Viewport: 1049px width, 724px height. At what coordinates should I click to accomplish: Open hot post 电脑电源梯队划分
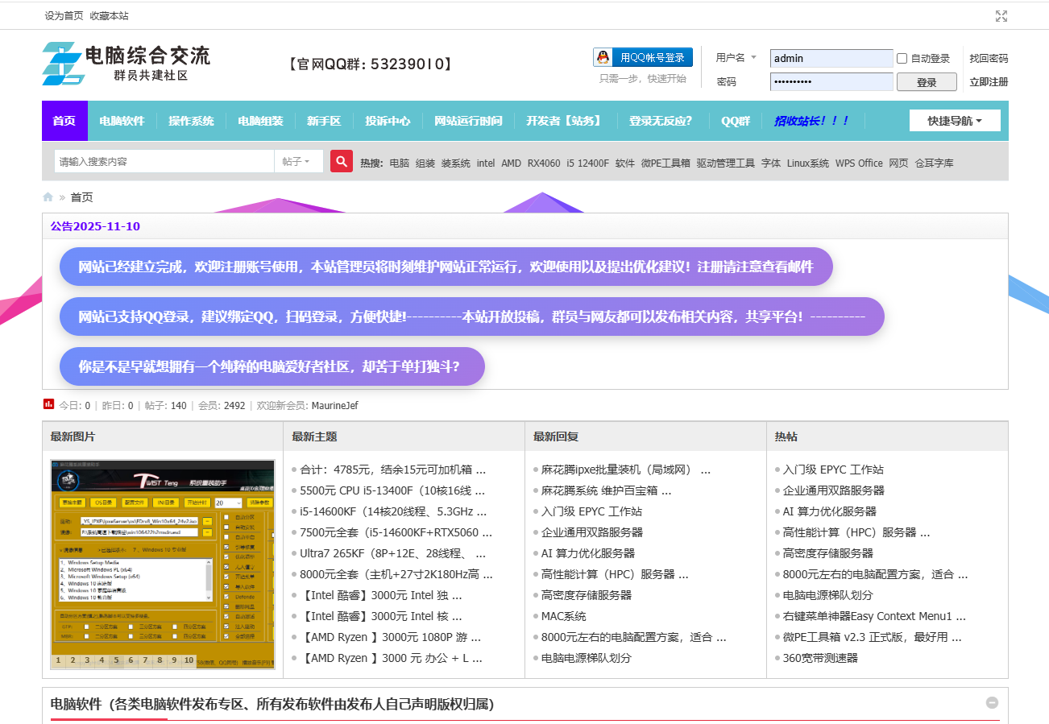(828, 595)
